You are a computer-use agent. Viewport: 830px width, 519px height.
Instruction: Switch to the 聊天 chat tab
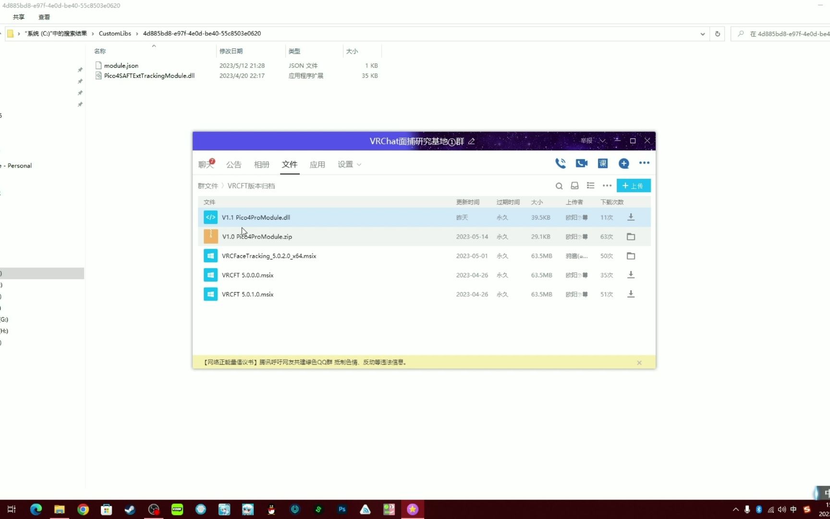pos(206,164)
